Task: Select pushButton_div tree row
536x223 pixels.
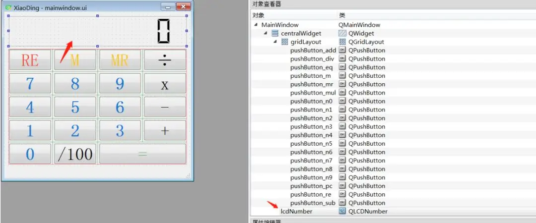Action: pyautogui.click(x=312, y=59)
